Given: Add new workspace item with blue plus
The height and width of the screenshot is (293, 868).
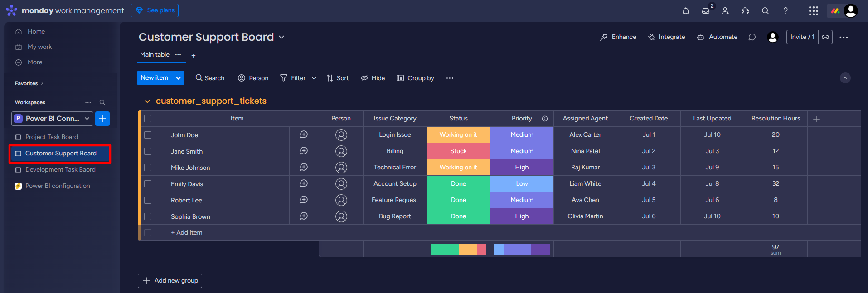Looking at the screenshot, I should [102, 119].
